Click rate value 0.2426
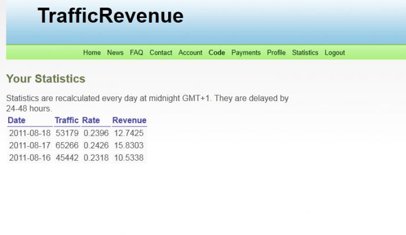 [96, 146]
